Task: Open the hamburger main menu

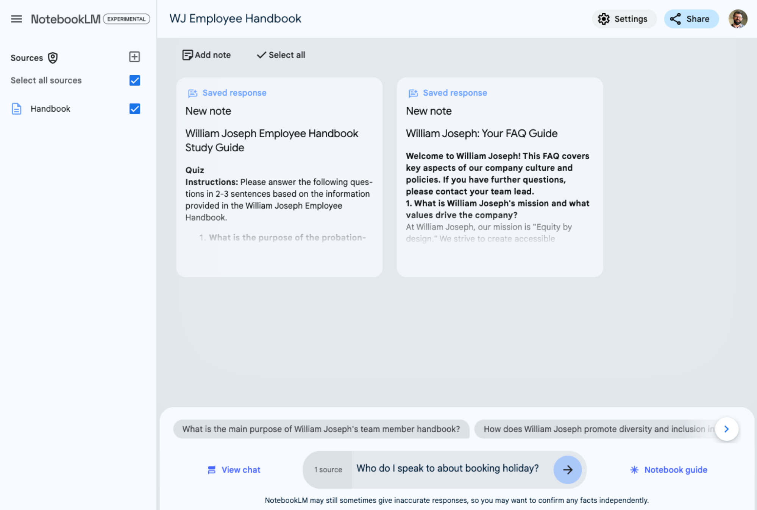Action: click(x=16, y=19)
